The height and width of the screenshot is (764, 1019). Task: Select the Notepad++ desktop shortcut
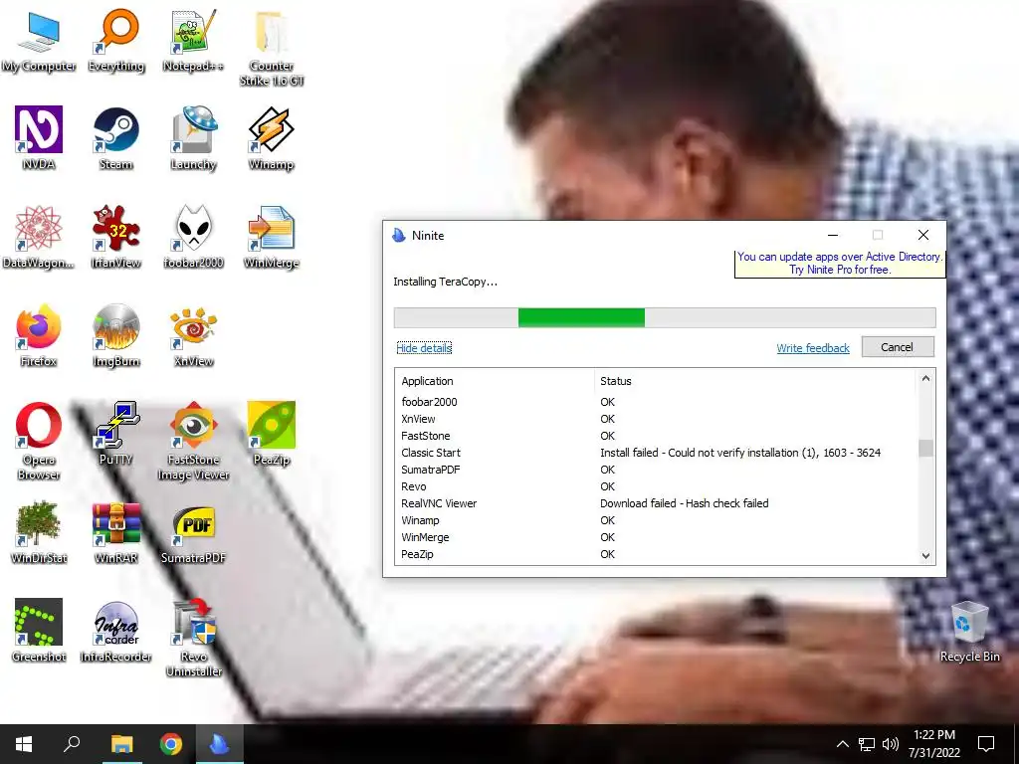(193, 41)
